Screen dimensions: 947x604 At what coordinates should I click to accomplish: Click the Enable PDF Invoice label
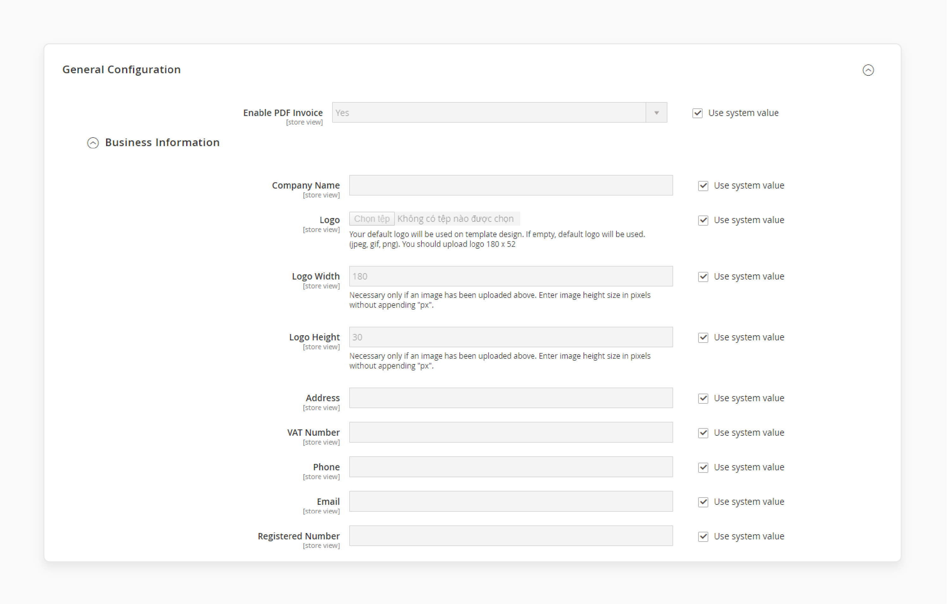(x=283, y=113)
